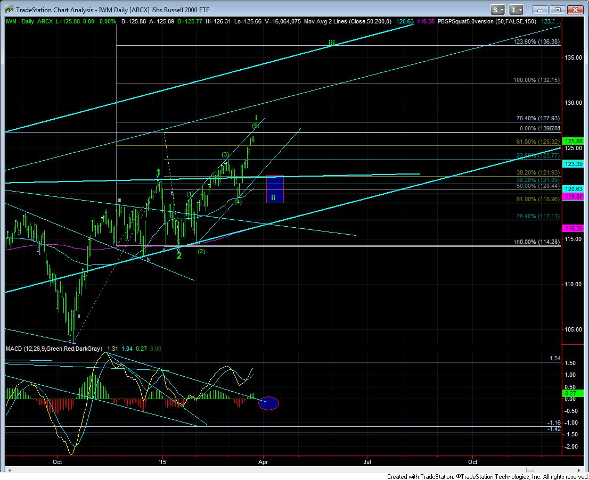Click the cyan 123.39 price tag on axis

[573, 163]
